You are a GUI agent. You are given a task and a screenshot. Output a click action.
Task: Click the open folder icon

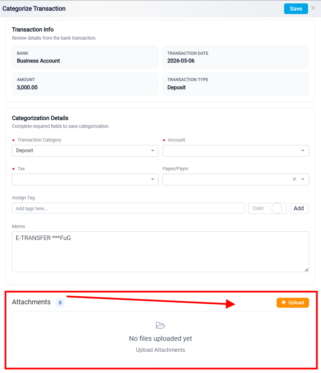[x=160, y=325]
